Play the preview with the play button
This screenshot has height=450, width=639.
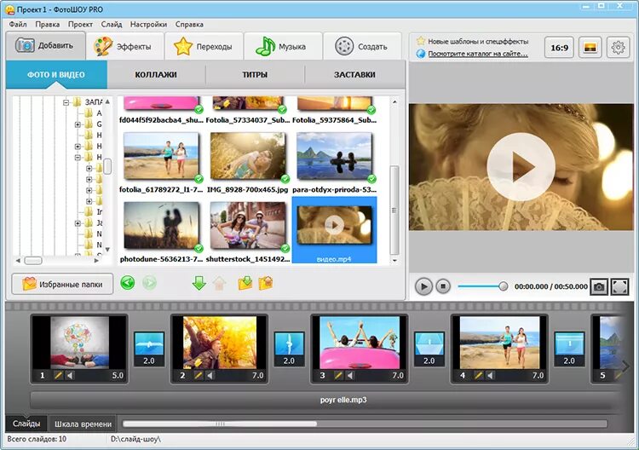[x=423, y=286]
